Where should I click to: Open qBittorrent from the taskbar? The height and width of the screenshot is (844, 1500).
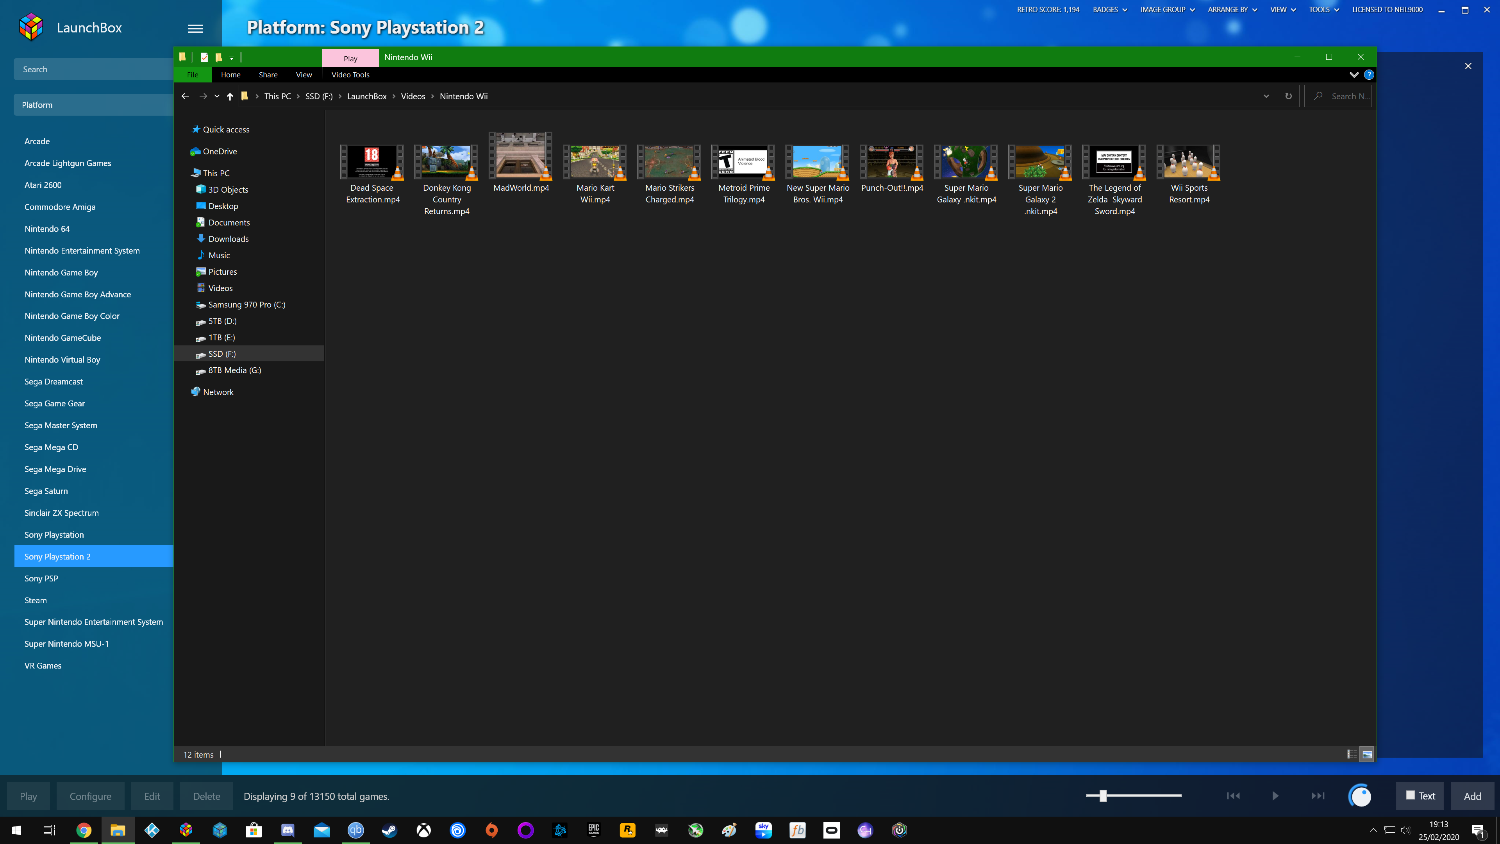(x=356, y=830)
